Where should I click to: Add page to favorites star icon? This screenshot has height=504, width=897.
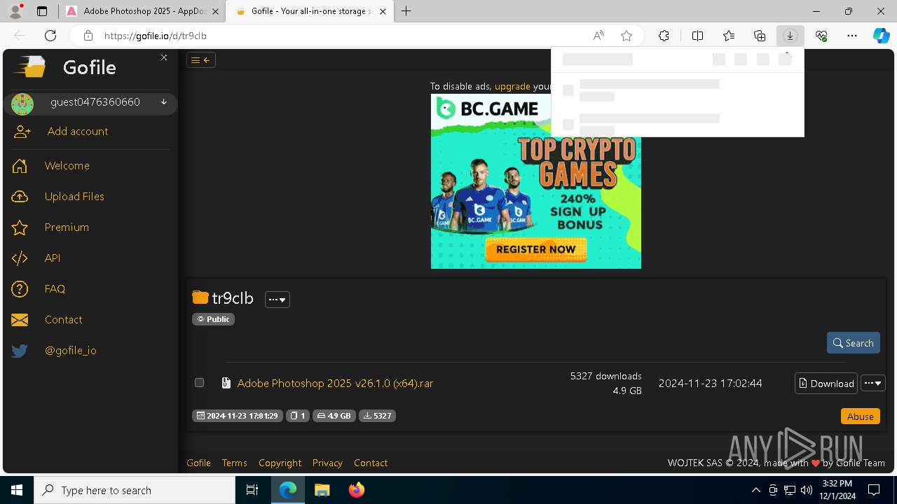626,36
